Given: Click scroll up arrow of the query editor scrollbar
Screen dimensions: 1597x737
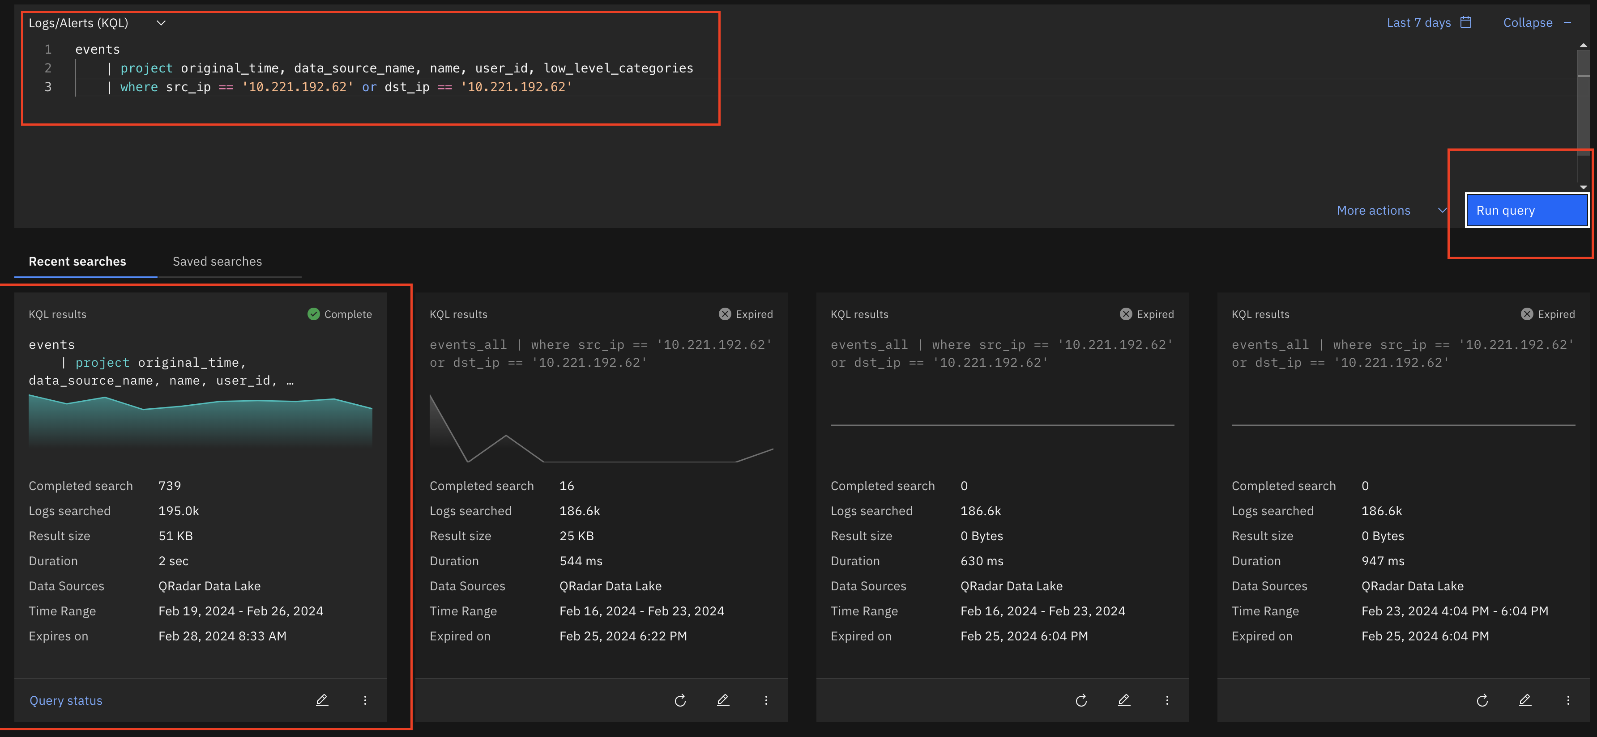Looking at the screenshot, I should 1584,45.
